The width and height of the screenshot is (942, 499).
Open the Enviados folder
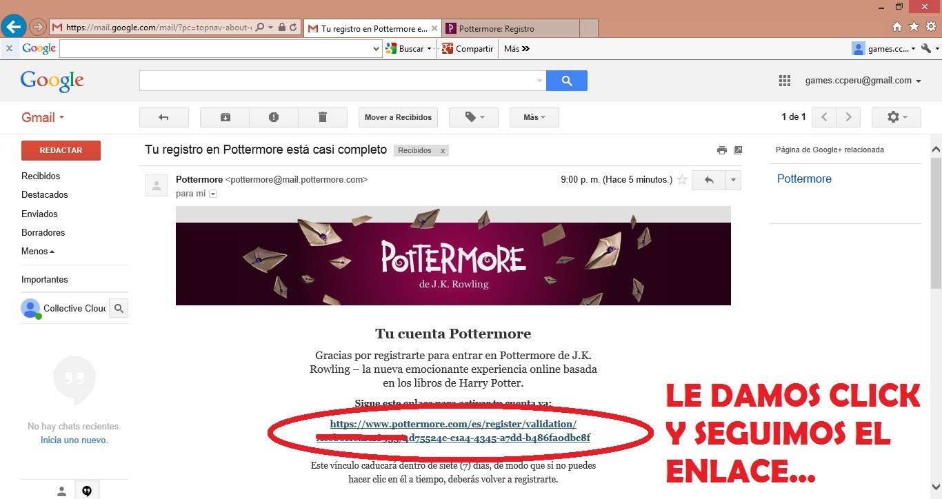tap(39, 214)
